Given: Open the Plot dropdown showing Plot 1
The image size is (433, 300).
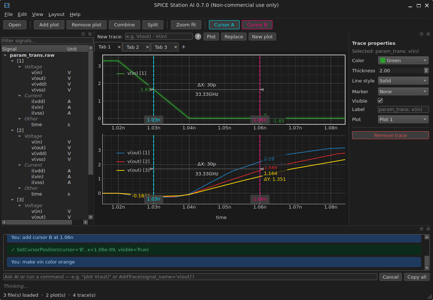Looking at the screenshot, I should [403, 119].
